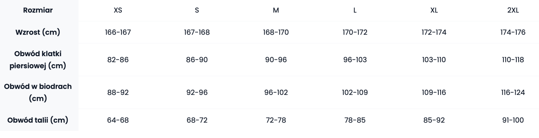This screenshot has height=138, width=539.
Task: Click the Wzrost (cm) row label
Action: click(38, 32)
